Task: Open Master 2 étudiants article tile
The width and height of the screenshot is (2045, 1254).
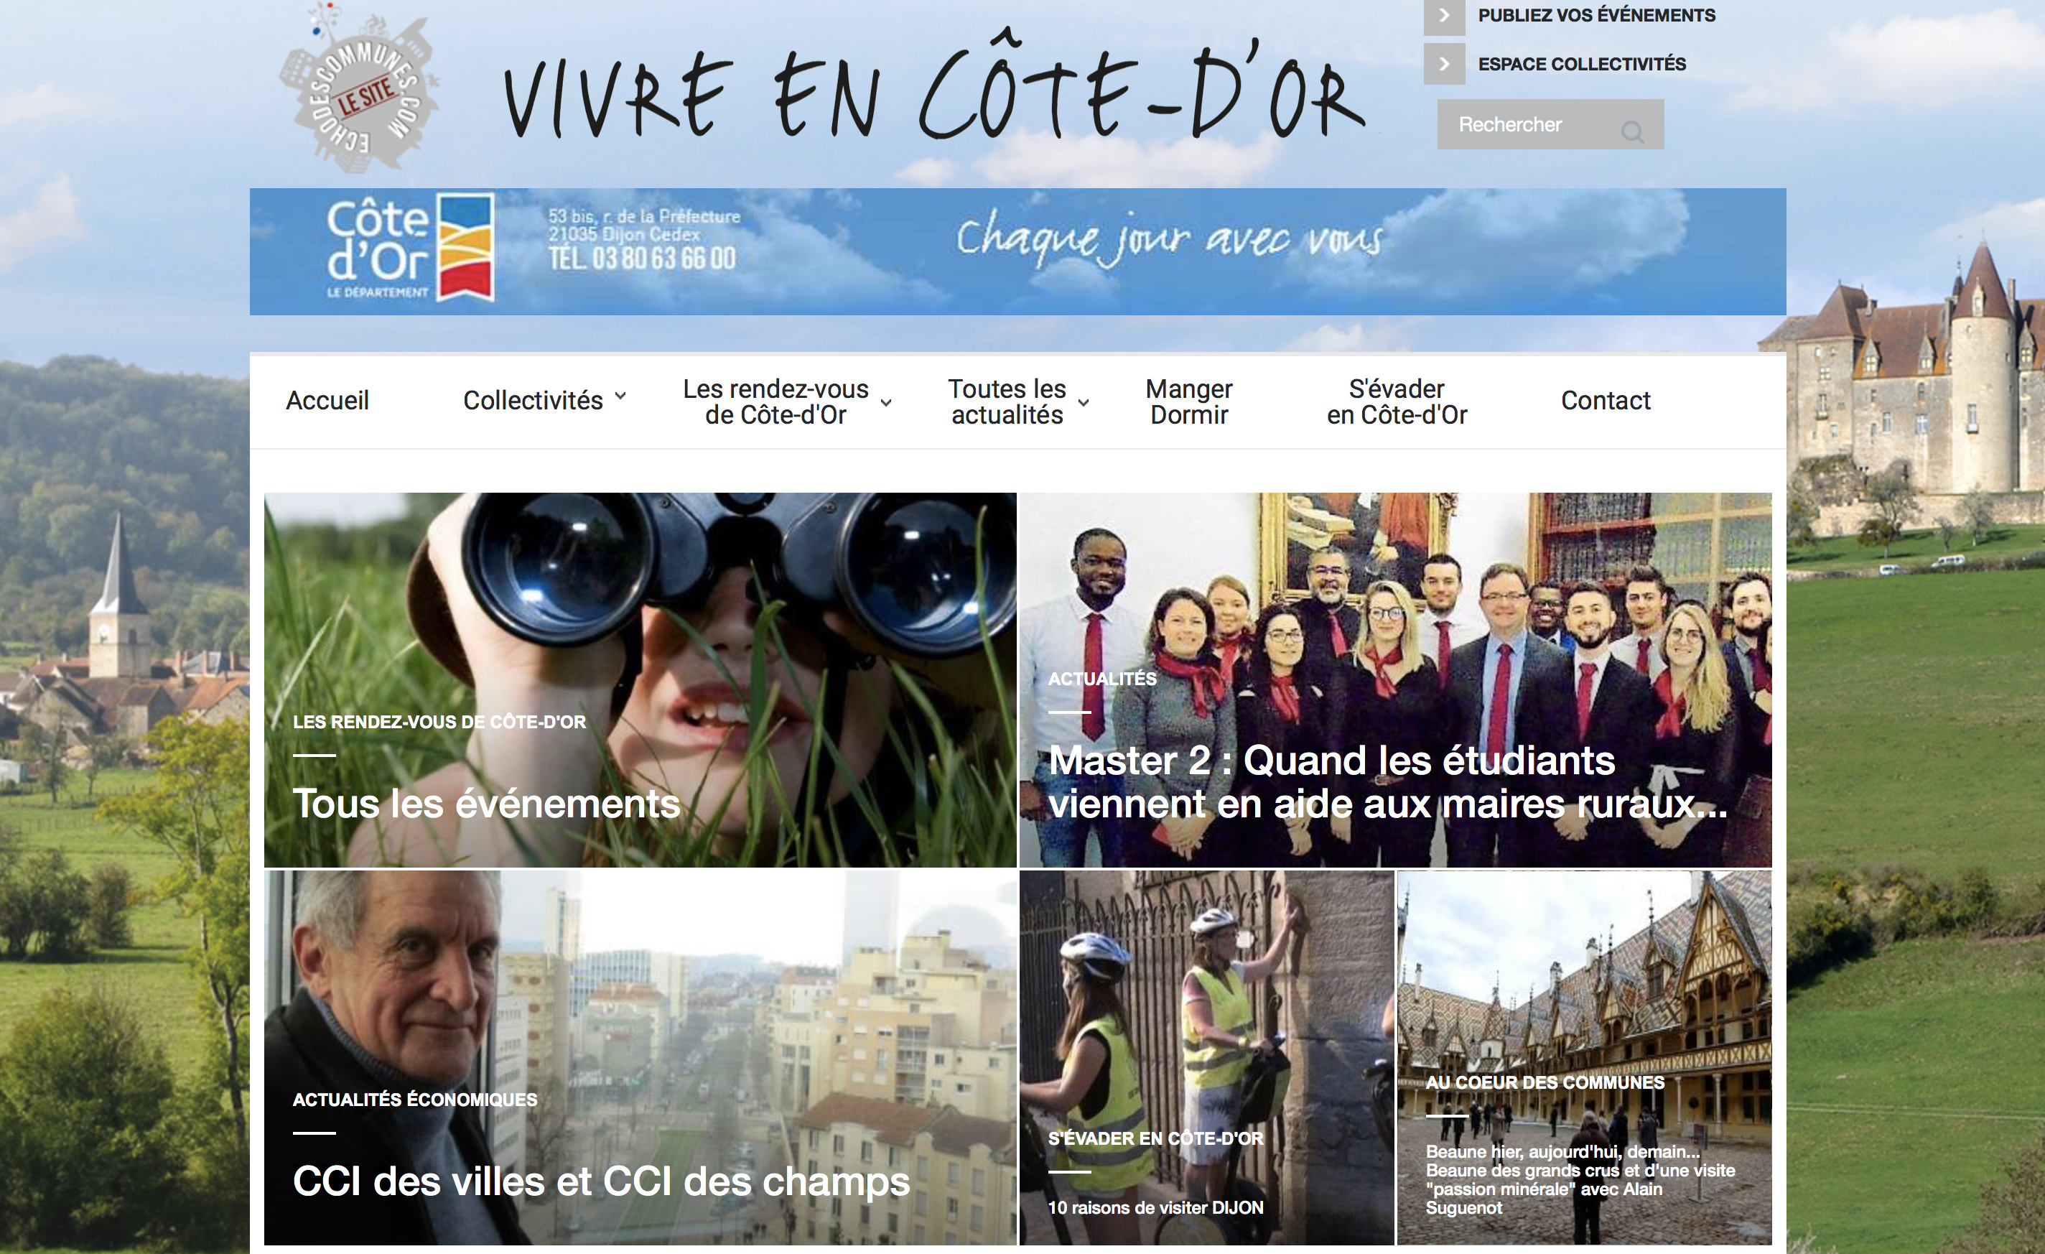Action: point(1395,679)
